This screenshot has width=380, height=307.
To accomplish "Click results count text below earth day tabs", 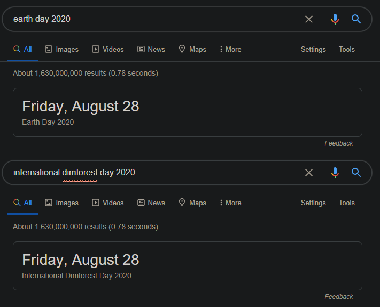I will tap(86, 73).
